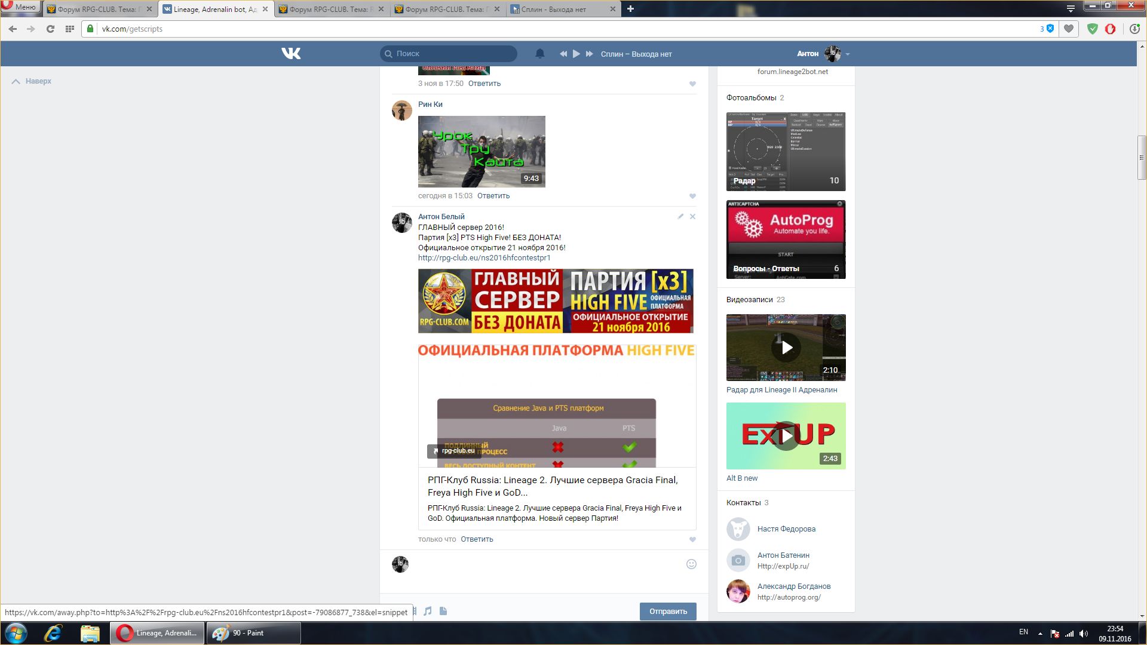Like Антон Белый's comment with heart icon
Image resolution: width=1147 pixels, height=645 pixels.
tap(692, 539)
